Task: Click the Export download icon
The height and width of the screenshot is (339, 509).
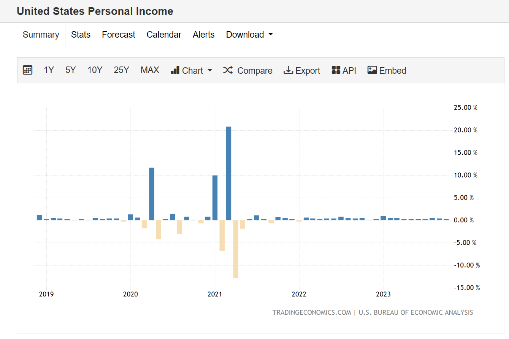Action: [x=288, y=70]
